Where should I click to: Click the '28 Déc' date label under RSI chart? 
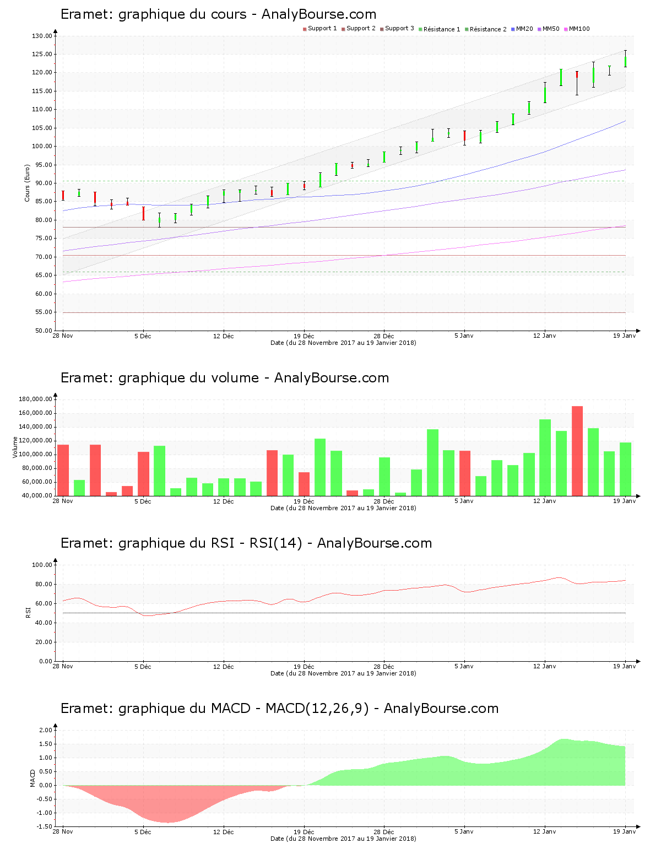[x=384, y=666]
